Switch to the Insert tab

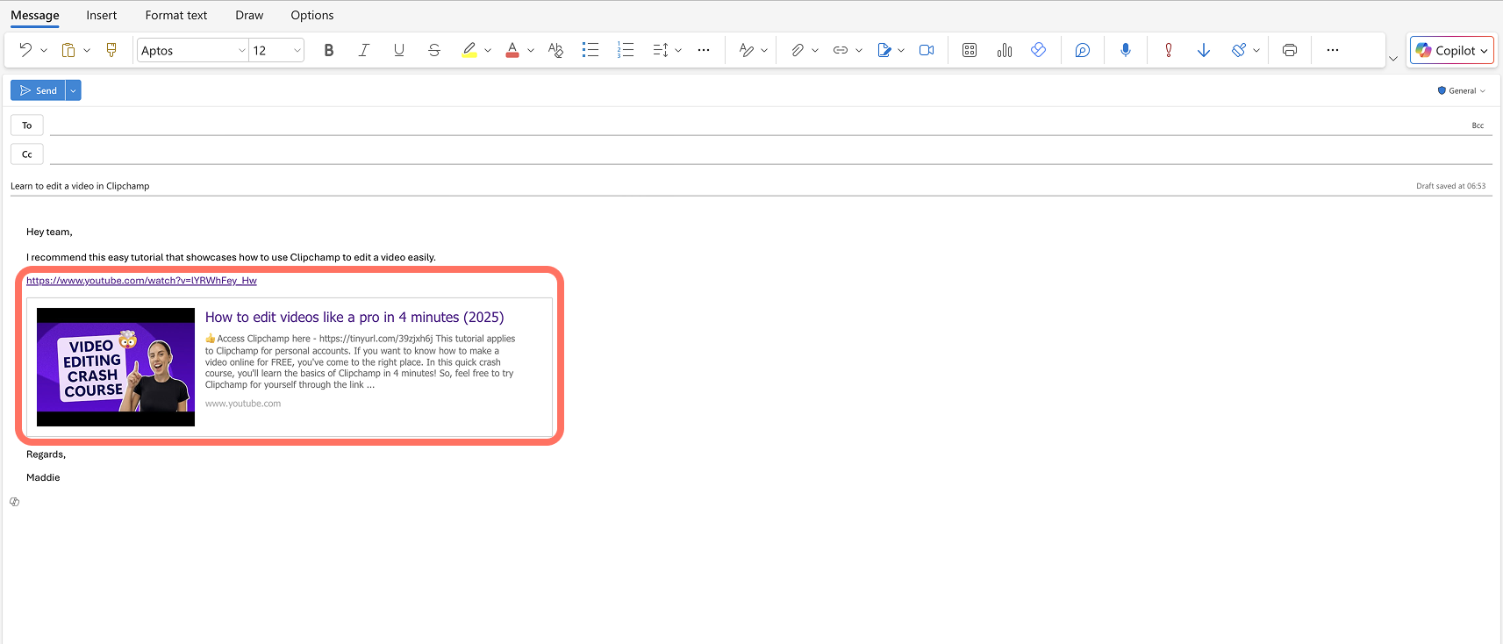click(x=102, y=15)
